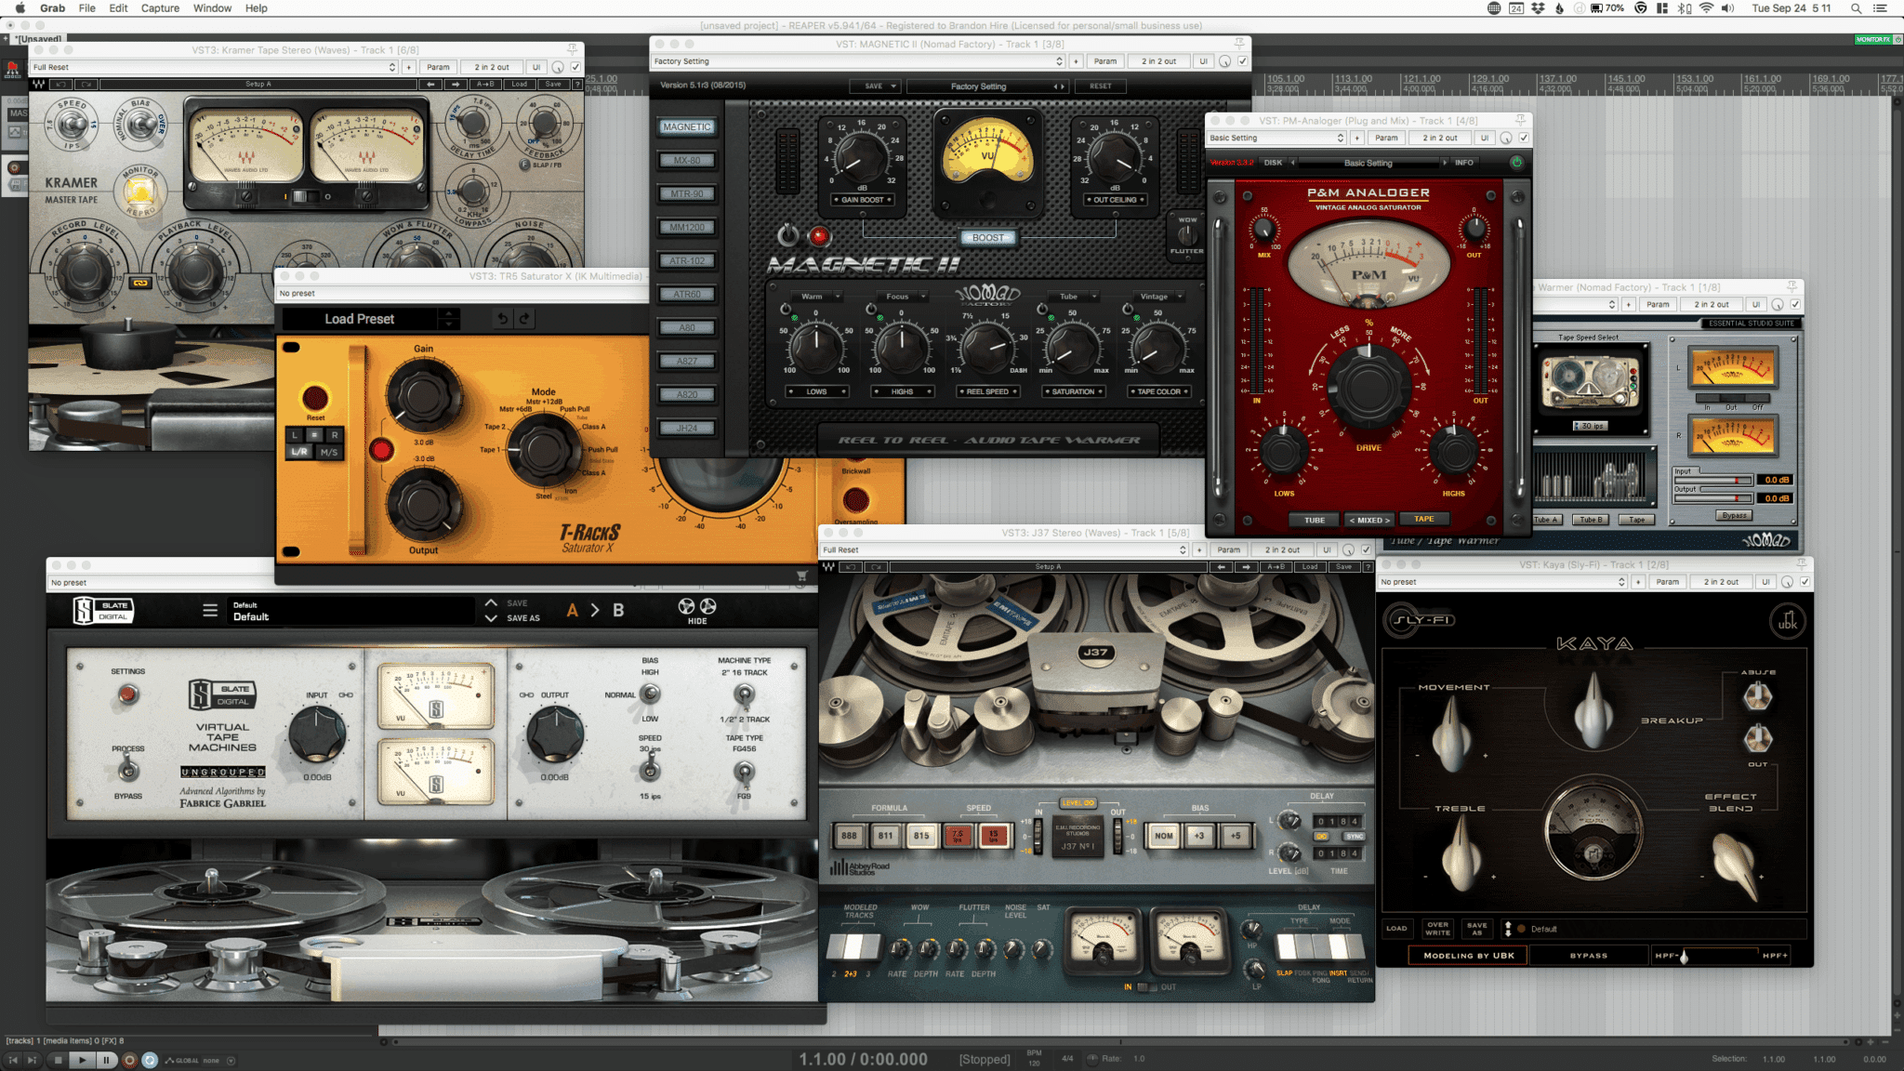Toggle bypass checkbox in J37 Stereo window

[1367, 549]
